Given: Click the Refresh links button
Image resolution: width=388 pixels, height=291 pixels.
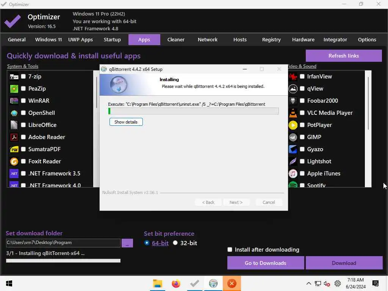Looking at the screenshot, I should (344, 56).
